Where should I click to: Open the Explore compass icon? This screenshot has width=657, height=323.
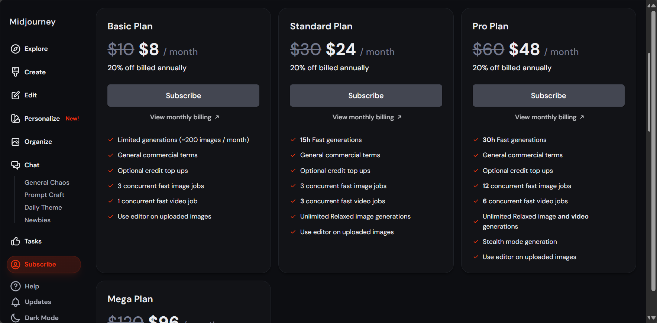[15, 49]
